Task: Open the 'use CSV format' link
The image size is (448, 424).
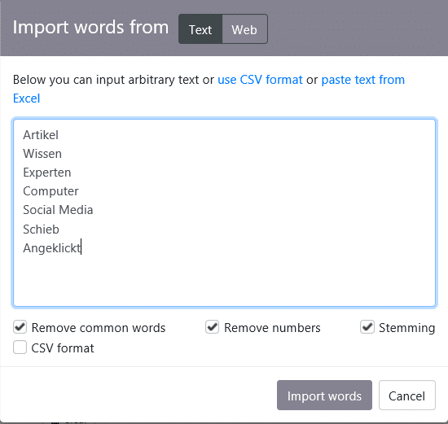Action: click(260, 80)
